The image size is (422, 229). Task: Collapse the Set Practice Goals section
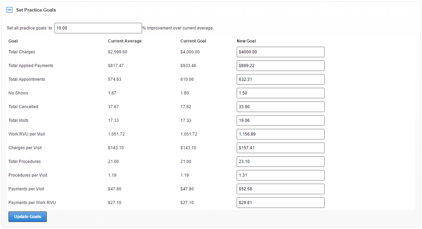tap(10, 10)
